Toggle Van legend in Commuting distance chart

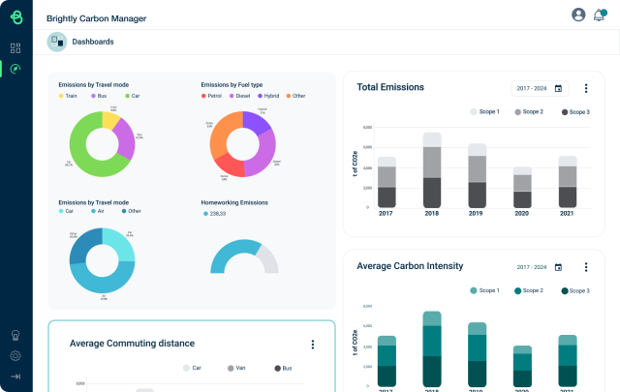[236, 368]
